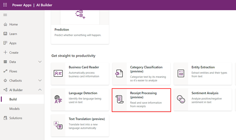The width and height of the screenshot is (236, 140).
Task: Click 'Extract entities and their types' description
Action: click(x=209, y=75)
